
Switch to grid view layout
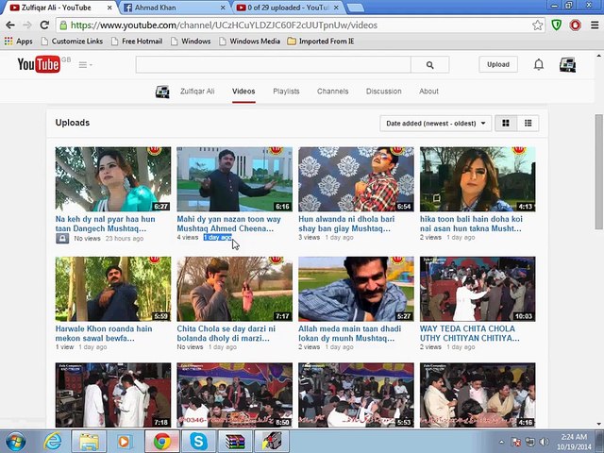(506, 124)
